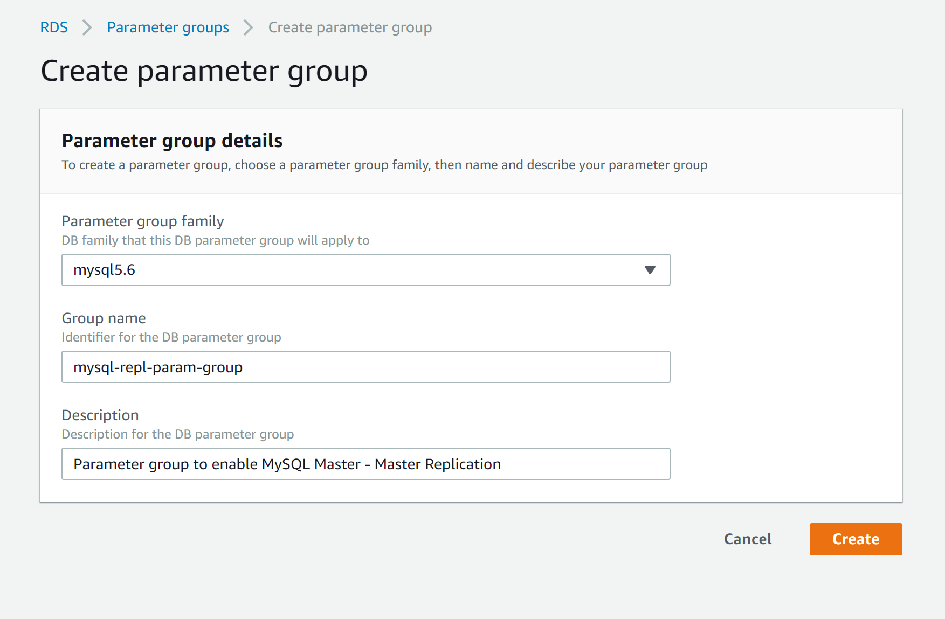Click the dropdown caret on mysql5.6 selector
945x619 pixels.
coord(650,270)
